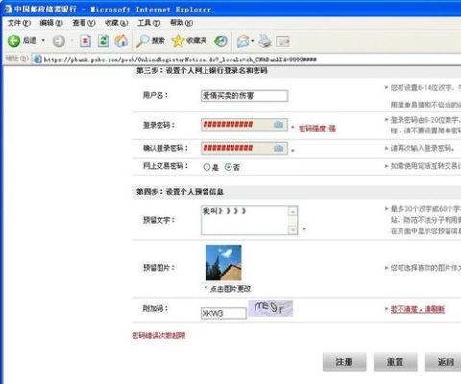Expand the Mail icon dropdown arrow
461x384 pixels.
(x=253, y=41)
